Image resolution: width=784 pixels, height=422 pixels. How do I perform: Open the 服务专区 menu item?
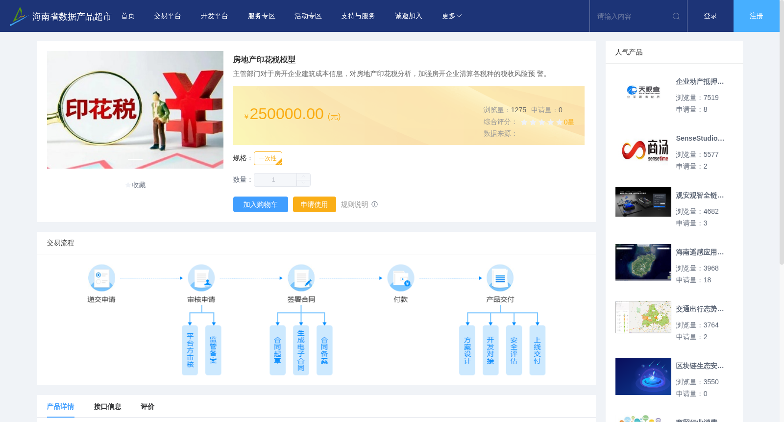[x=261, y=16]
